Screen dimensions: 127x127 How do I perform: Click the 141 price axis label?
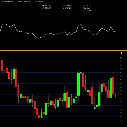(x=121, y=109)
